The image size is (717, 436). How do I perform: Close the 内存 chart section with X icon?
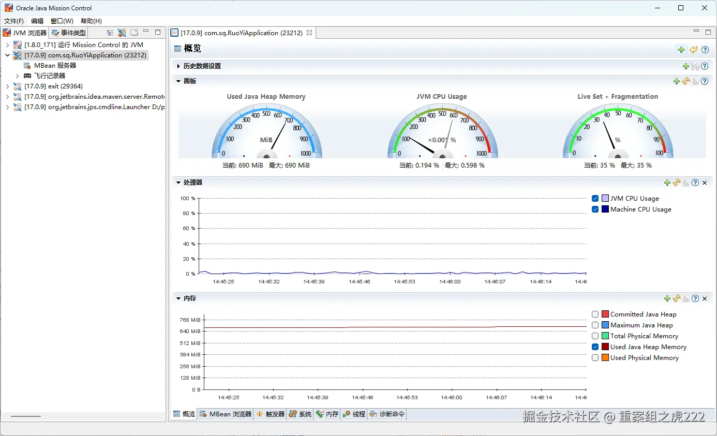[x=705, y=298]
